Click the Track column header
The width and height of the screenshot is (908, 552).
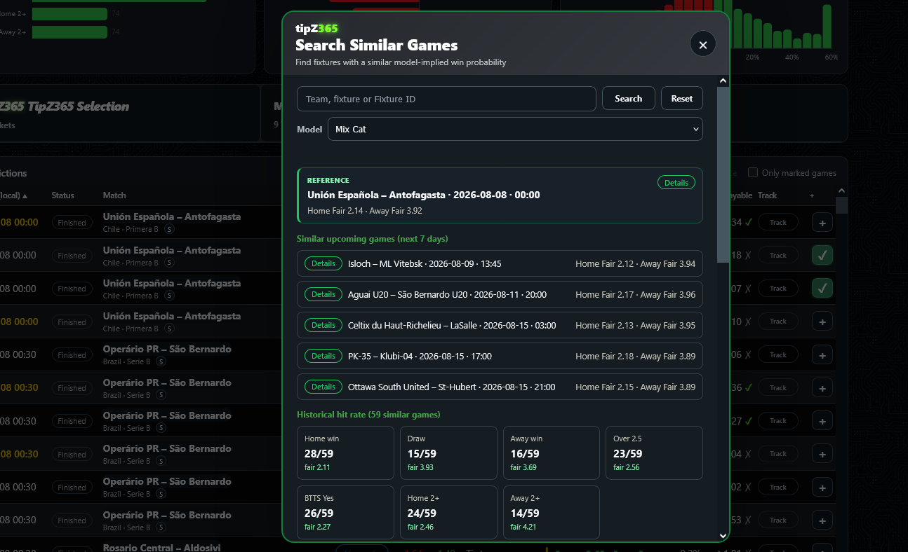(x=768, y=195)
